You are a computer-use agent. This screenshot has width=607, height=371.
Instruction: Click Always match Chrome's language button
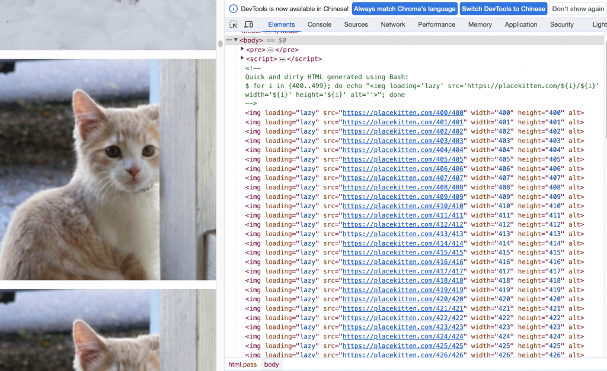pyautogui.click(x=404, y=8)
